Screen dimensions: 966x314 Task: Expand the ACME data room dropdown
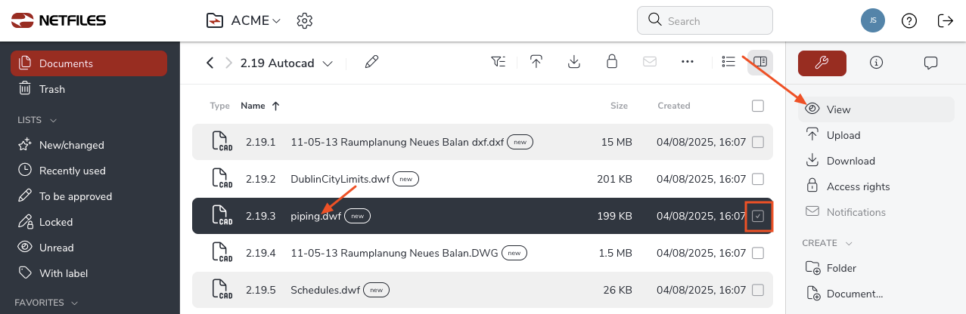[276, 21]
